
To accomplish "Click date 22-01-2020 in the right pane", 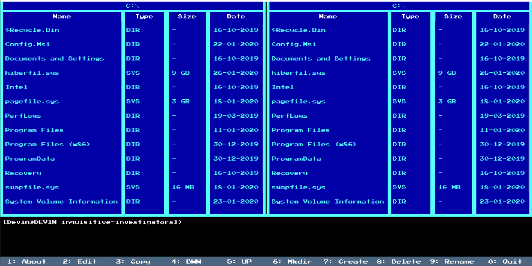I will pyautogui.click(x=502, y=44).
